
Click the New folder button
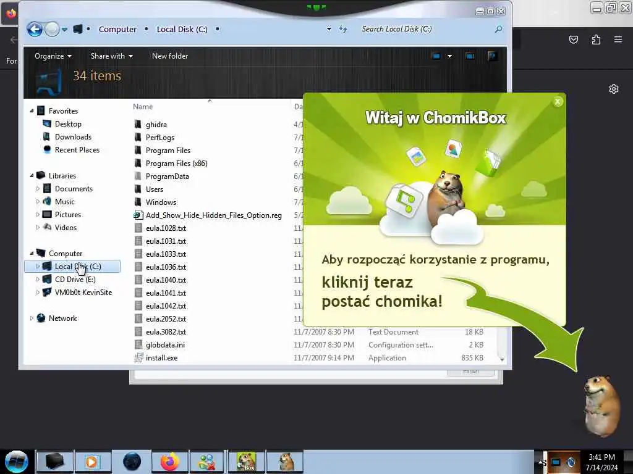click(170, 56)
